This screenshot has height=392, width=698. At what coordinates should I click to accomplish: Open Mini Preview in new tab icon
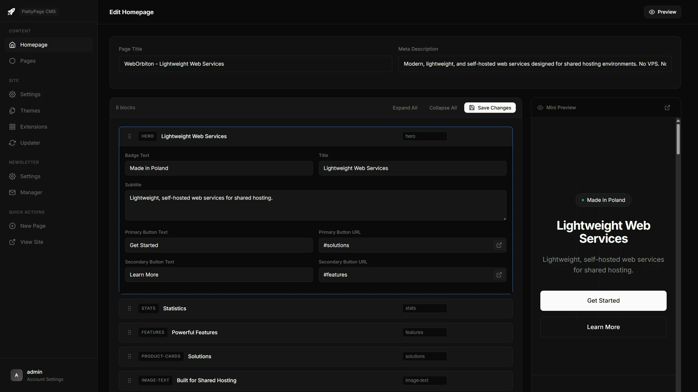click(x=667, y=107)
